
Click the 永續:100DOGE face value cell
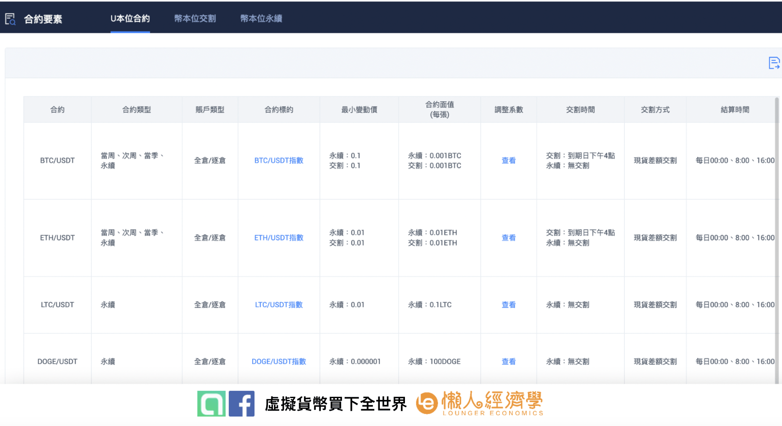(434, 362)
